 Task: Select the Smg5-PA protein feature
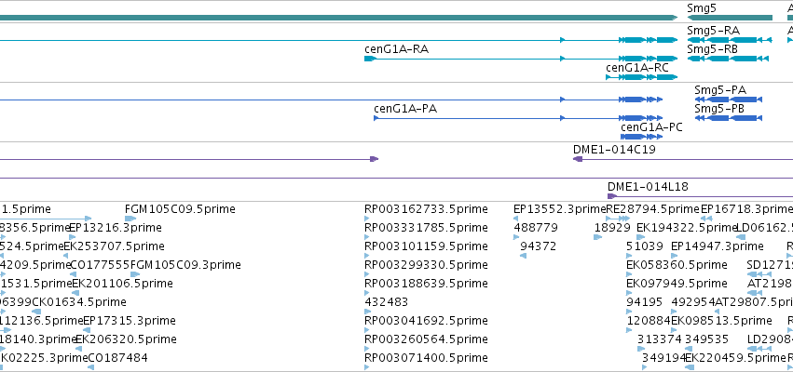click(x=729, y=100)
